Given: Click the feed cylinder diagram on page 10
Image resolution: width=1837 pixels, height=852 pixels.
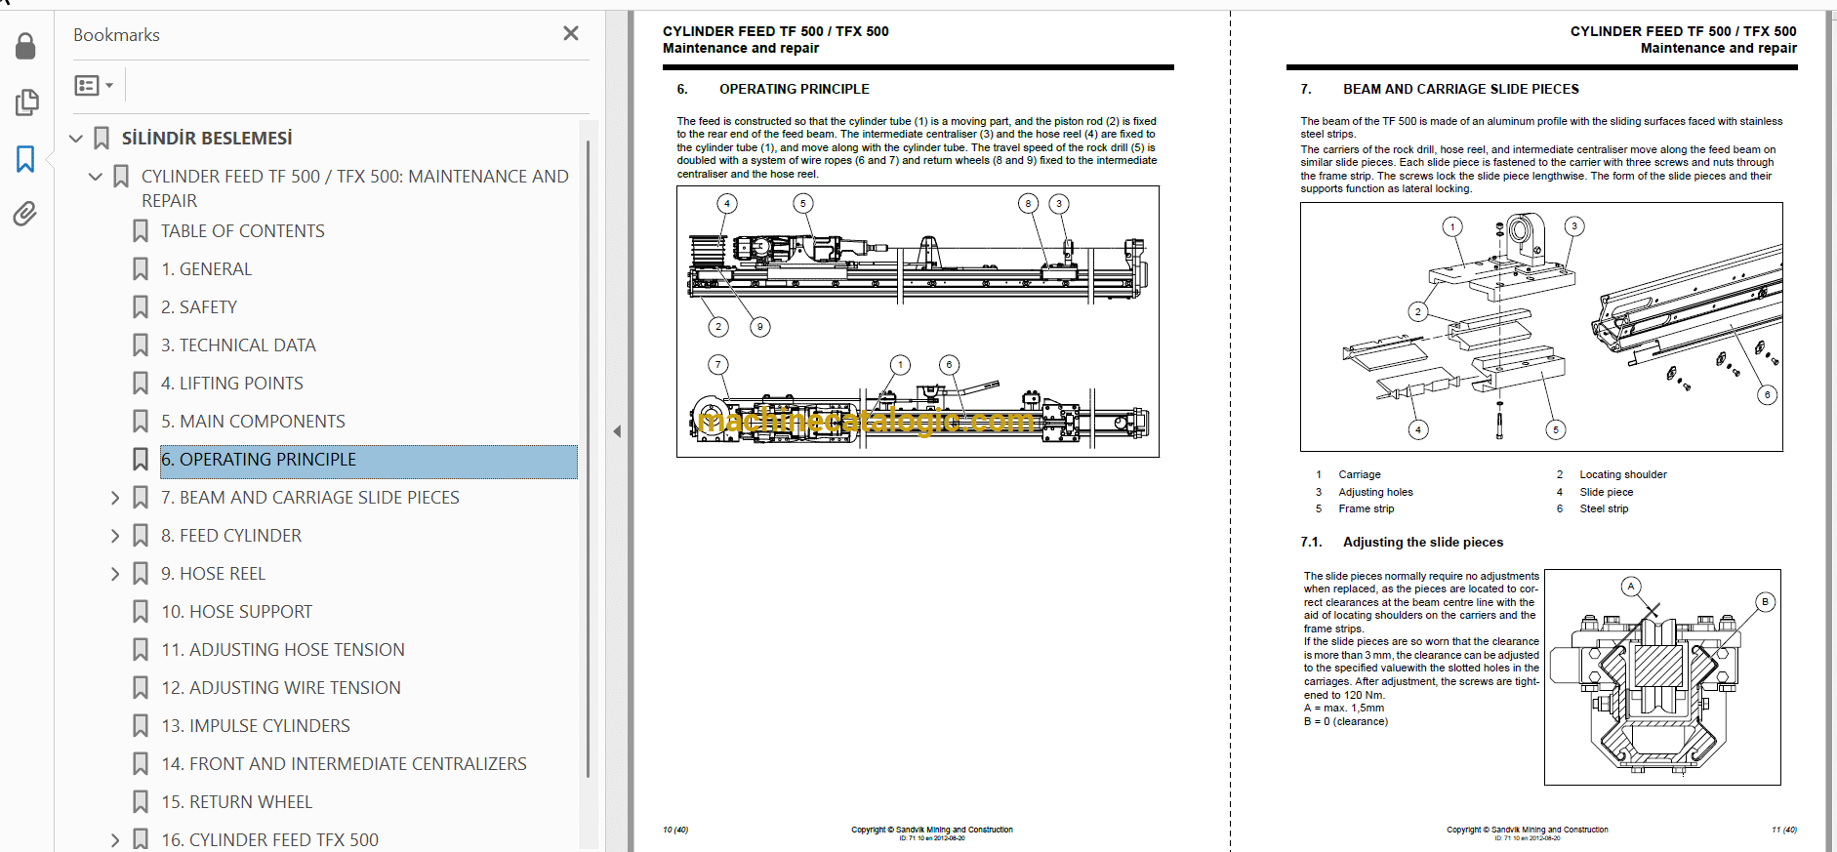Looking at the screenshot, I should tap(918, 321).
